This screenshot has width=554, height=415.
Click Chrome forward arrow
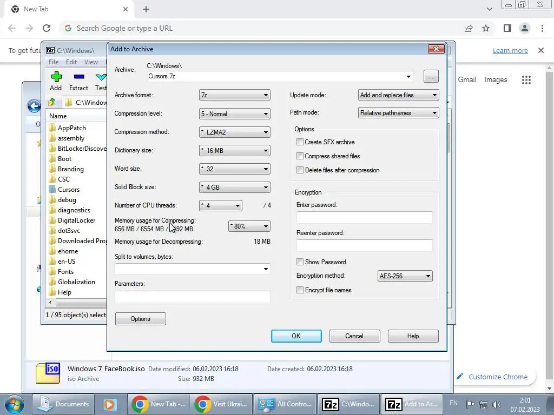[29, 28]
